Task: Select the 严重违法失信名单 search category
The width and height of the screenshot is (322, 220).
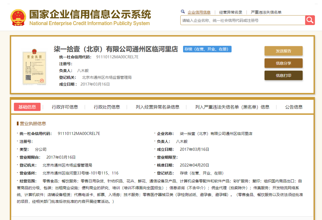Action: [x=266, y=12]
